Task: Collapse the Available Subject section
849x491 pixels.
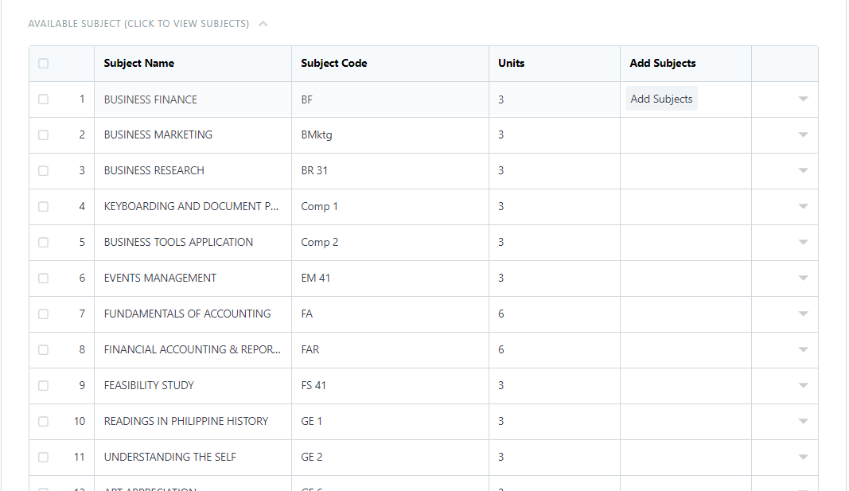Action: tap(263, 24)
